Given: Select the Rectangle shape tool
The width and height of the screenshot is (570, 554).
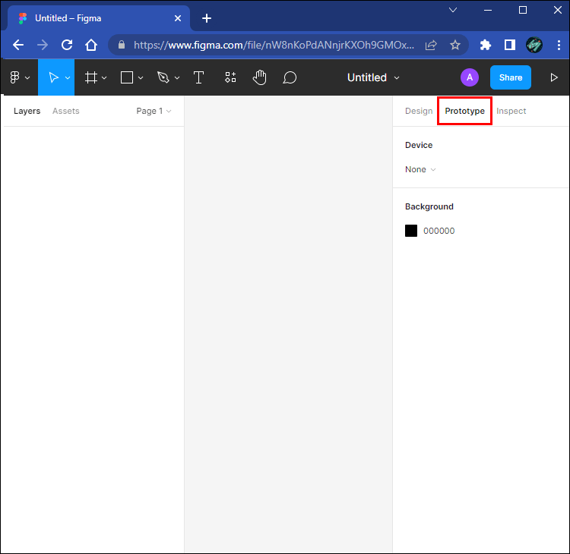Looking at the screenshot, I should [128, 77].
